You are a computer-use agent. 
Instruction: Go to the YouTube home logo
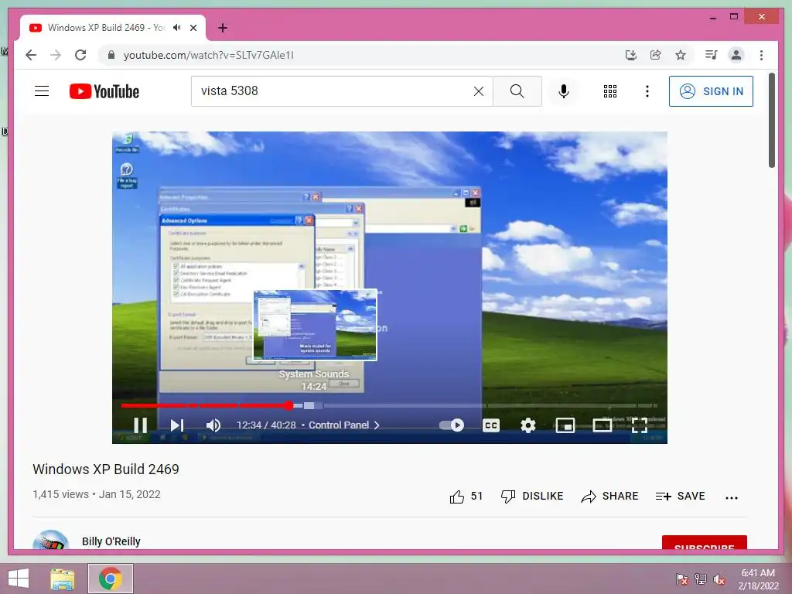pos(104,91)
